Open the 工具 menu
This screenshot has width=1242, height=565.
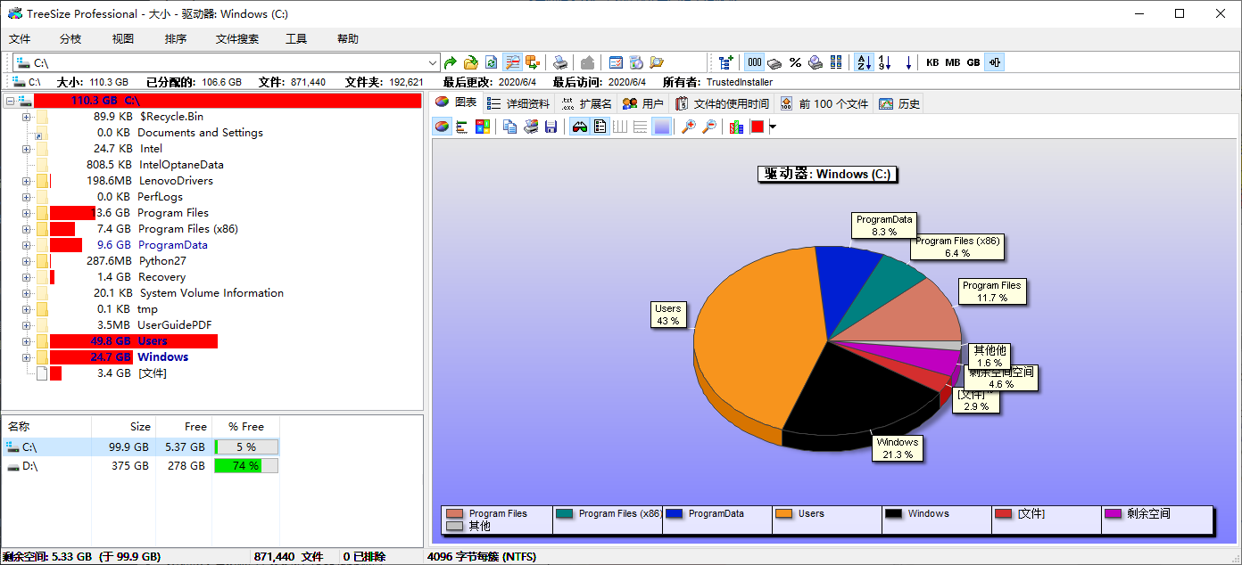[x=296, y=39]
